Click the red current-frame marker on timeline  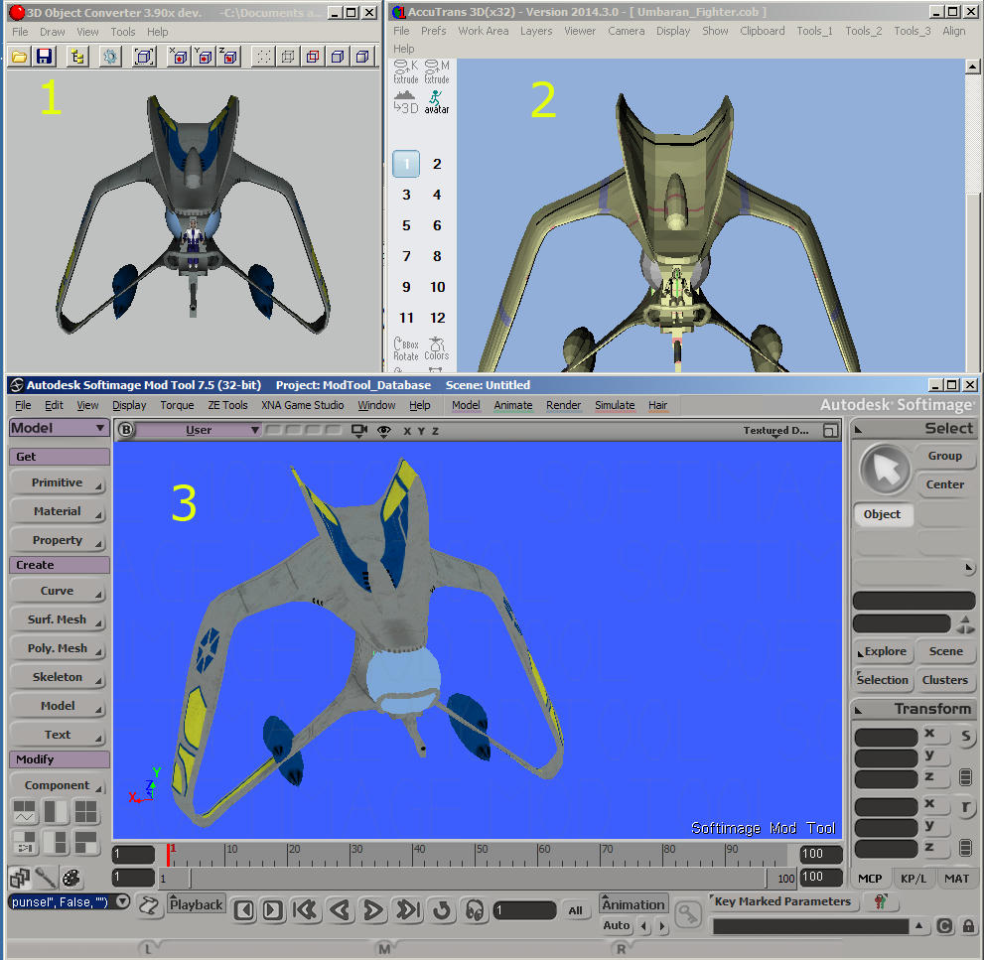click(x=169, y=855)
